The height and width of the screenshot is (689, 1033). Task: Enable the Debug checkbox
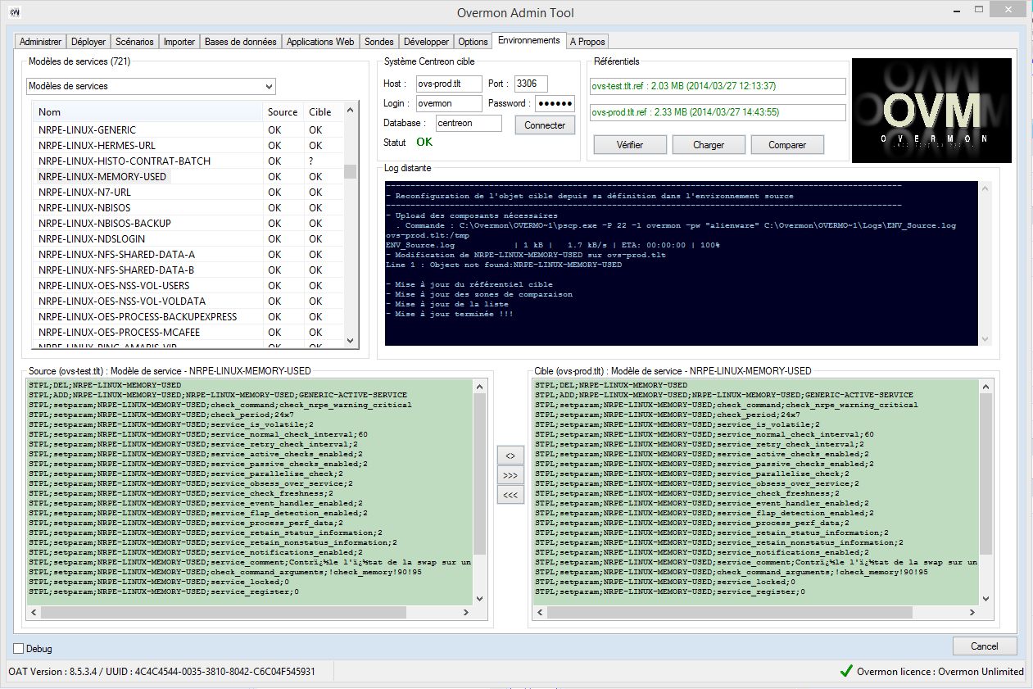click(19, 649)
